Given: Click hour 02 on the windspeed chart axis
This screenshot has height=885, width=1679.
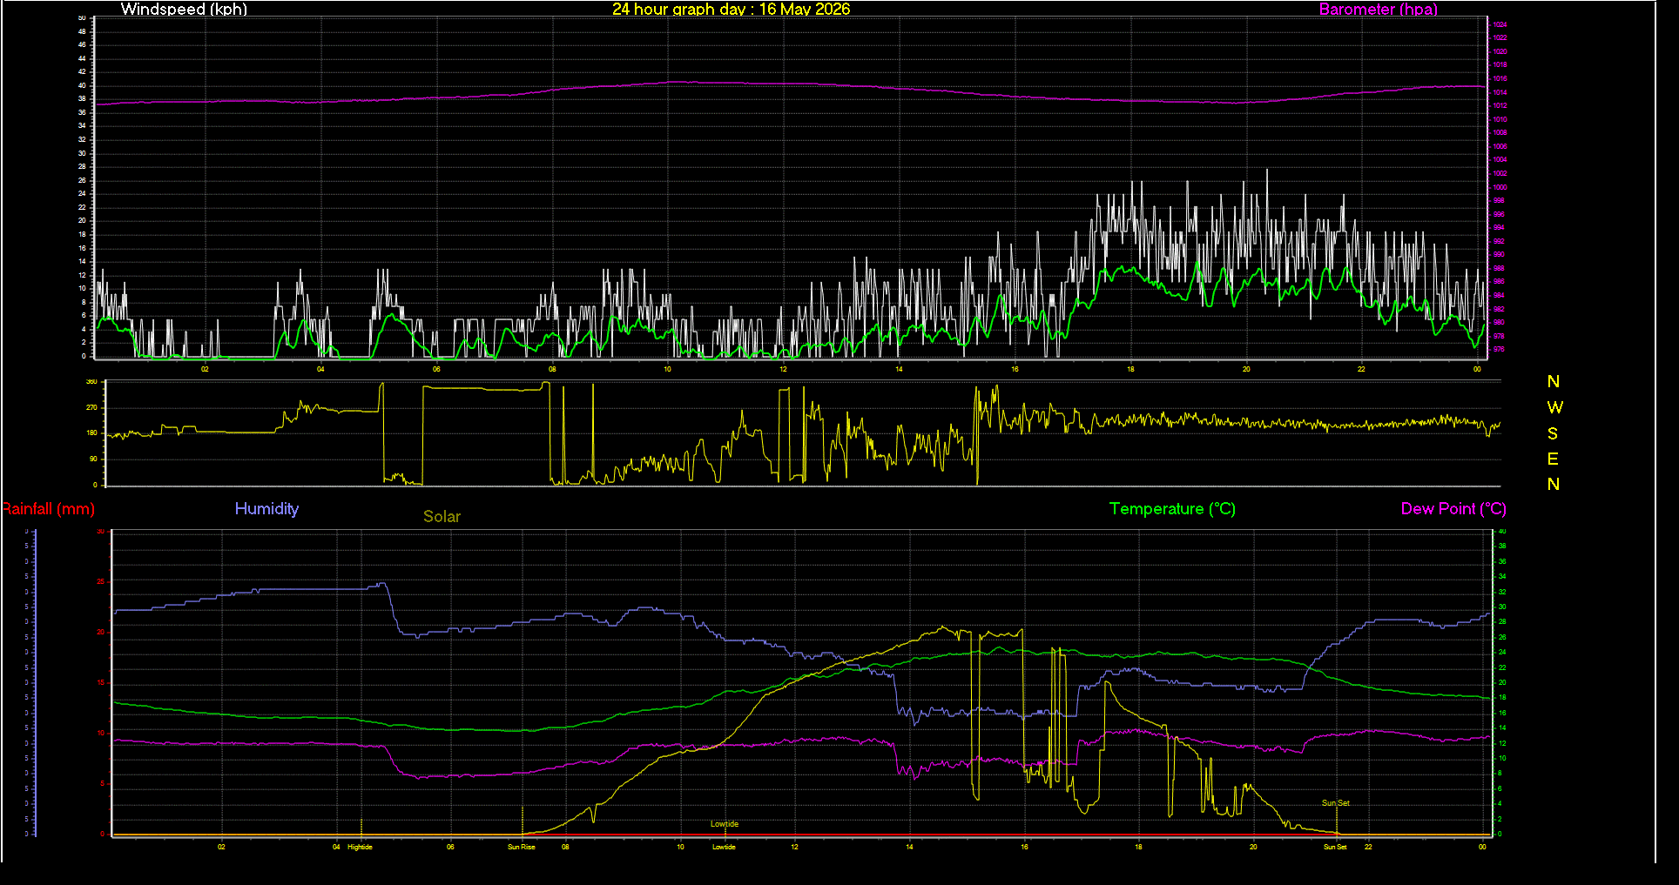Looking at the screenshot, I should 205,369.
